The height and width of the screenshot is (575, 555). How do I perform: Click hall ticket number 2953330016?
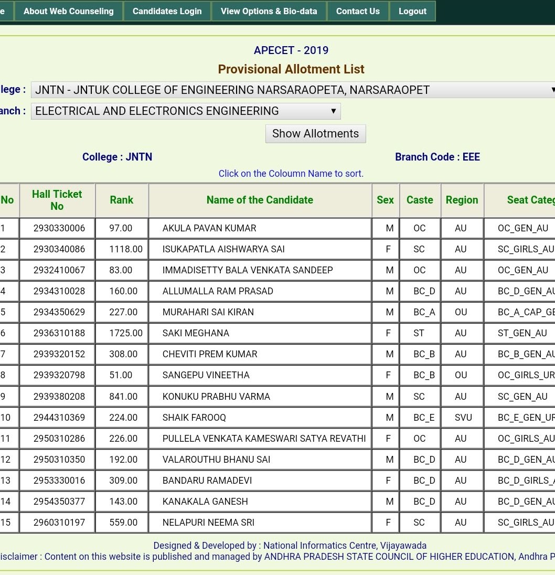point(59,481)
